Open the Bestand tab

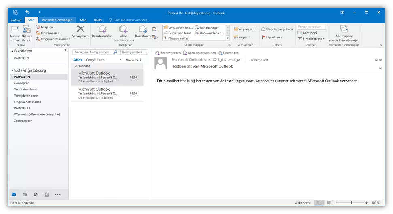click(16, 20)
